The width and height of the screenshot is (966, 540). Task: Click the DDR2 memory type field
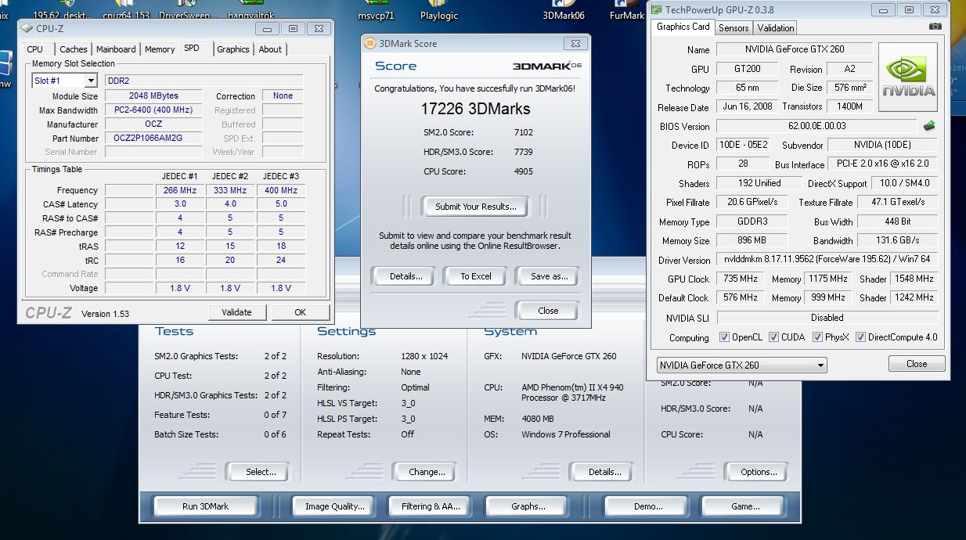coord(204,81)
